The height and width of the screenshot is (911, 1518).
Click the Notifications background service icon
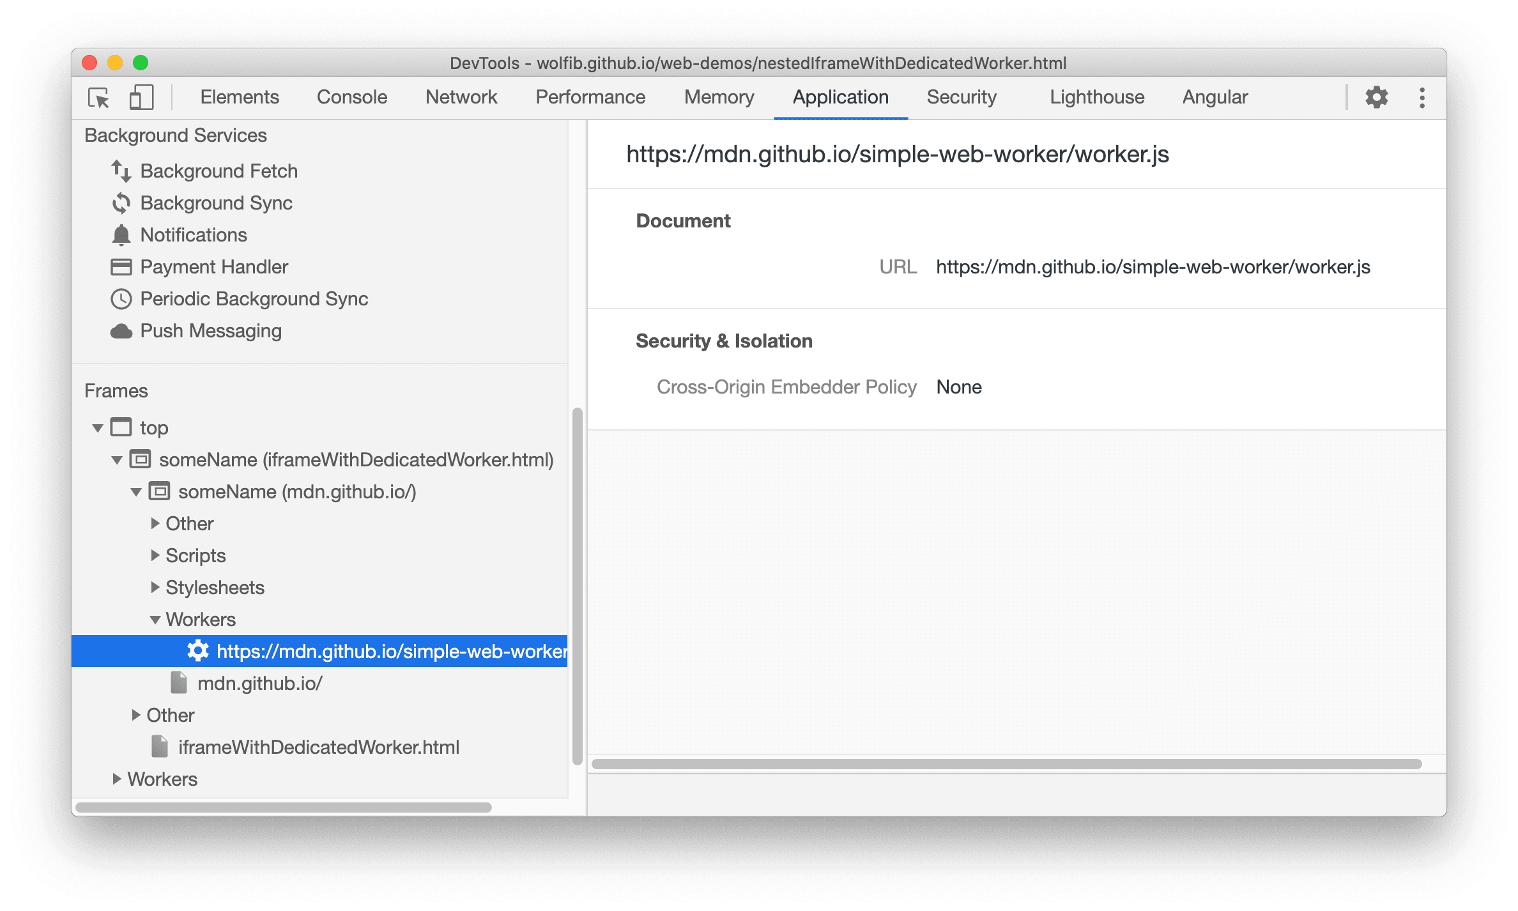[x=120, y=233]
